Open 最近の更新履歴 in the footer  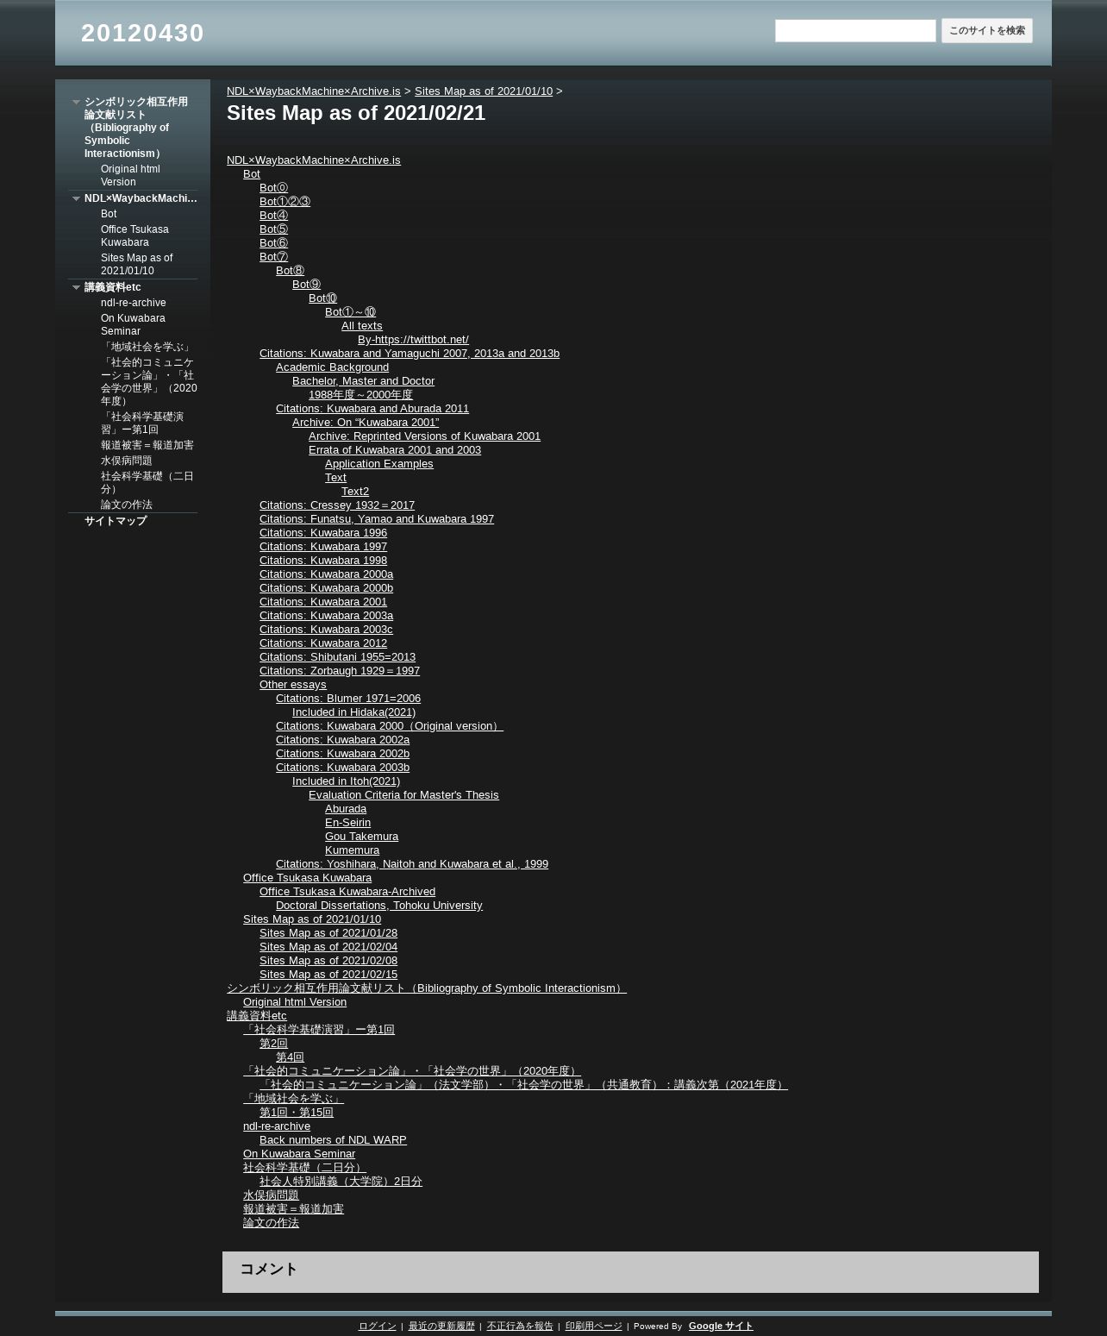pyautogui.click(x=441, y=1326)
